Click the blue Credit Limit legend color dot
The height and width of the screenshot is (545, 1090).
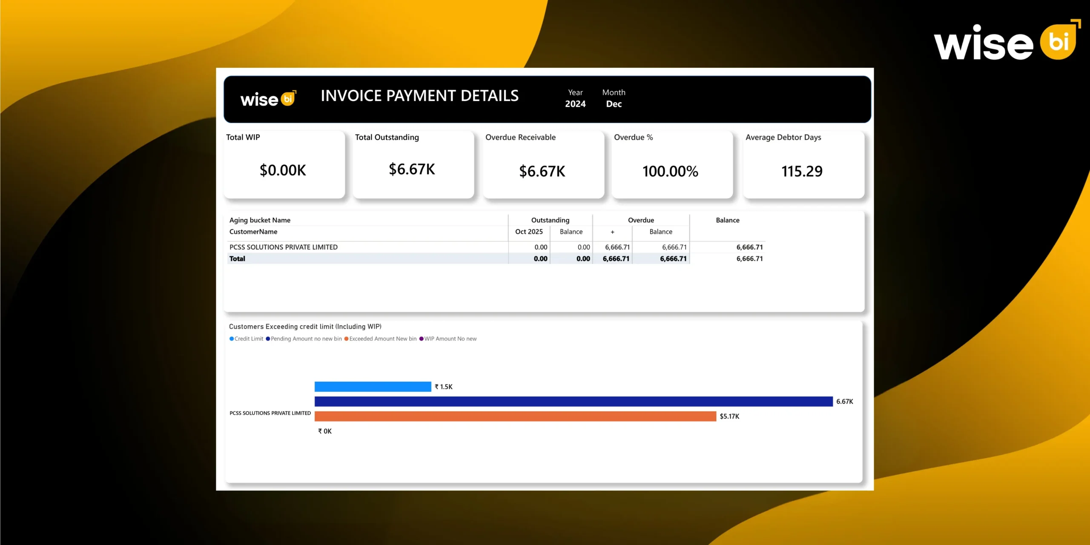(x=231, y=338)
